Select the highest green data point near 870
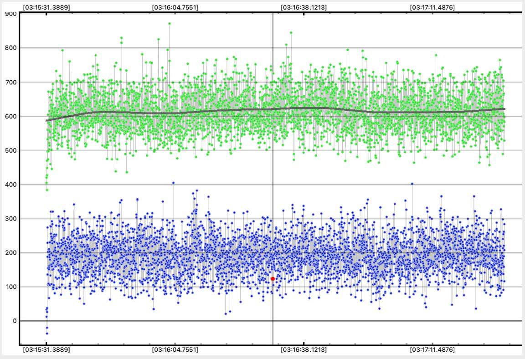The width and height of the screenshot is (525, 359). (170, 23)
